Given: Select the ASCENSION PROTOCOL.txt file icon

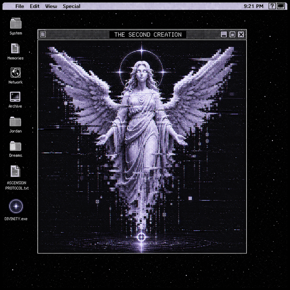Looking at the screenshot, I should pyautogui.click(x=15, y=171).
